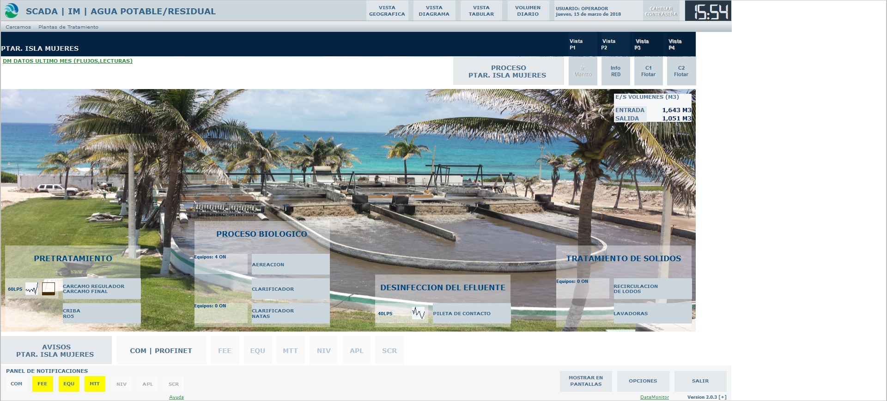The width and height of the screenshot is (887, 401).
Task: Open the 40LPS flow trend graph icon
Action: [x=418, y=313]
